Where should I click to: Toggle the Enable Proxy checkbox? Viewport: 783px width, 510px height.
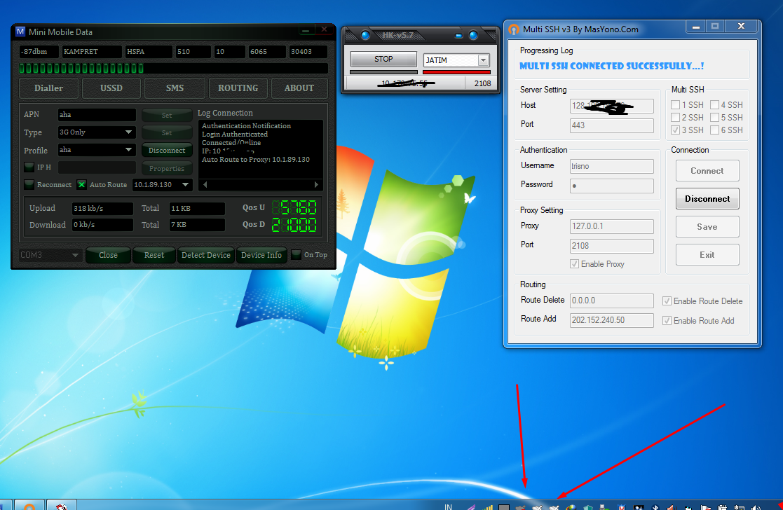click(574, 263)
